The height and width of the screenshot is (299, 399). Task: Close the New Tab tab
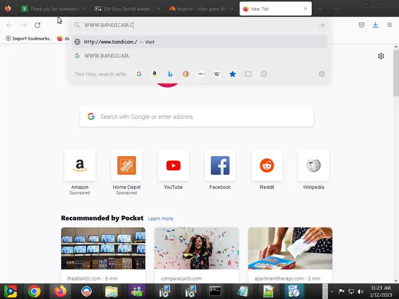[305, 9]
